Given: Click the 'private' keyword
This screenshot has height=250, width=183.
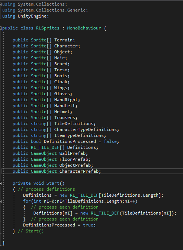Looking at the screenshot, I should click(22, 183).
